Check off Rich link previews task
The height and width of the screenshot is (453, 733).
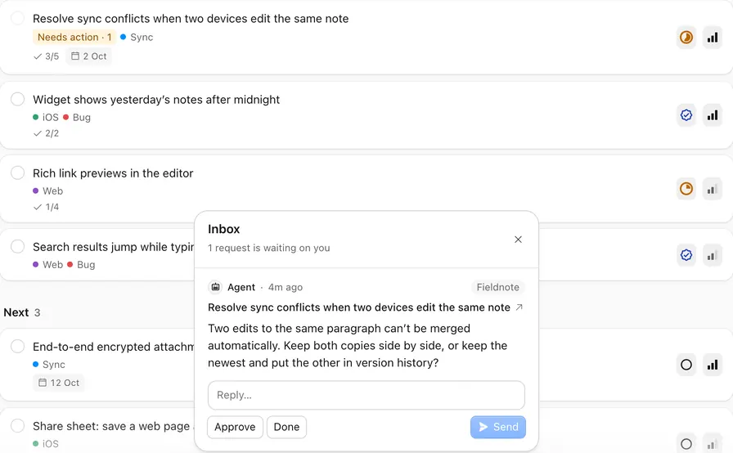point(18,173)
